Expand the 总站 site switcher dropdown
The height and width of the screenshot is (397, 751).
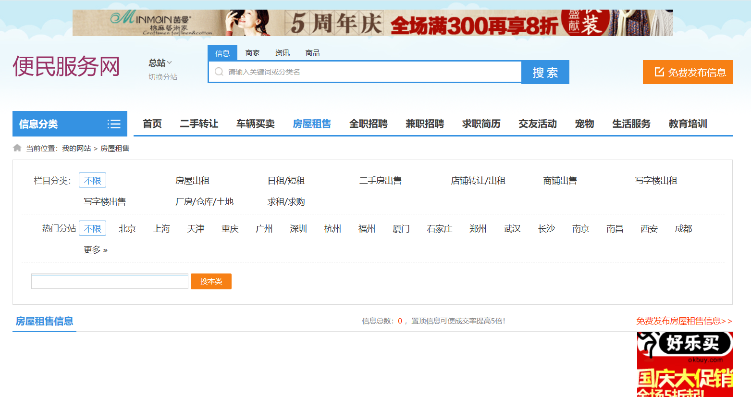160,63
